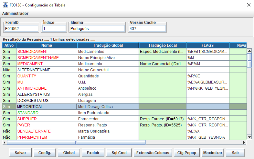Open Cfg Popup button

187,153
